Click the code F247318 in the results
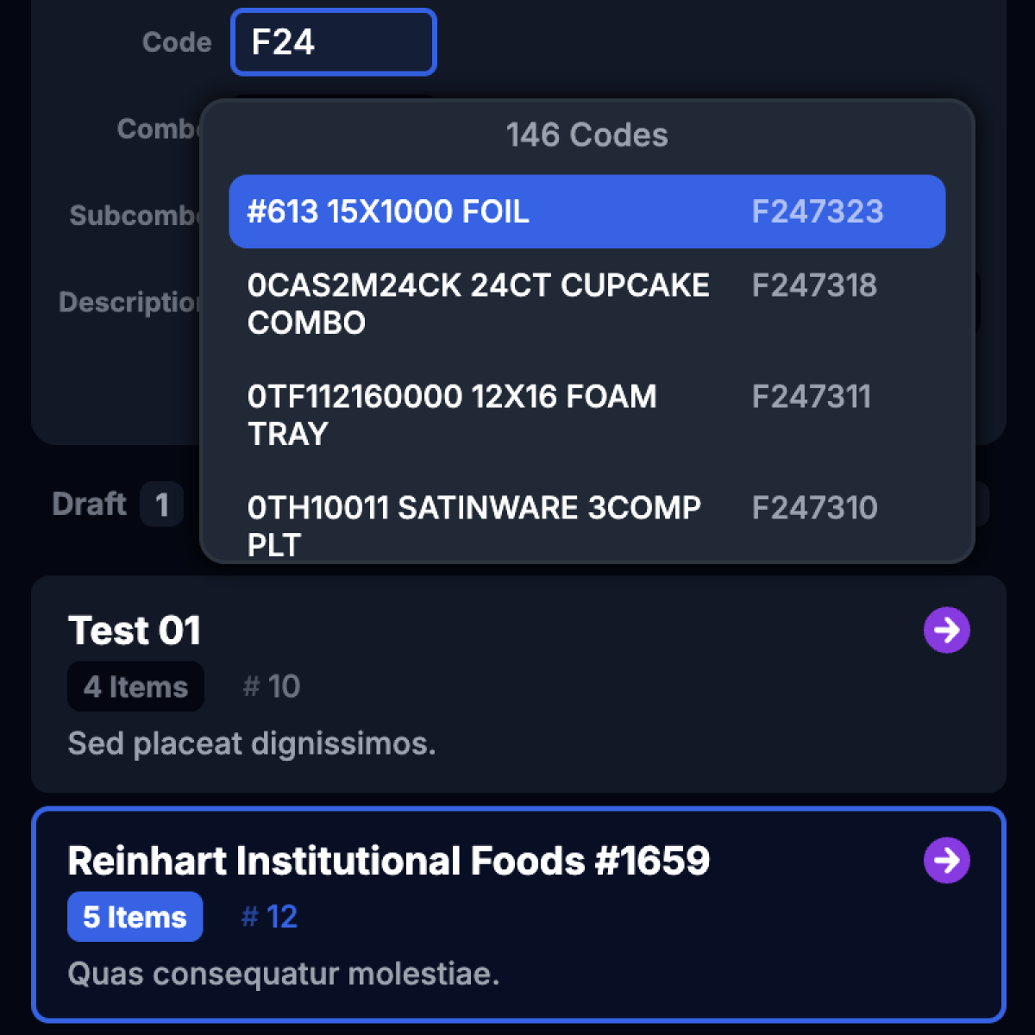Viewport: 1035px width, 1035px height. click(814, 285)
